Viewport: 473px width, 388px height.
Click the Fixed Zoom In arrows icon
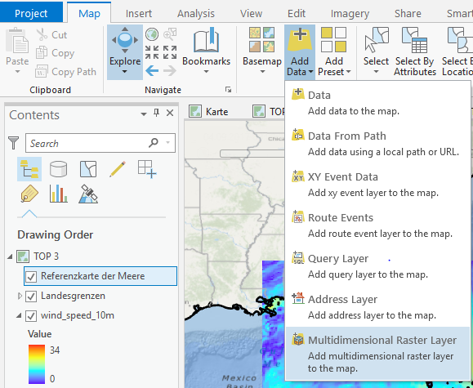click(x=152, y=52)
